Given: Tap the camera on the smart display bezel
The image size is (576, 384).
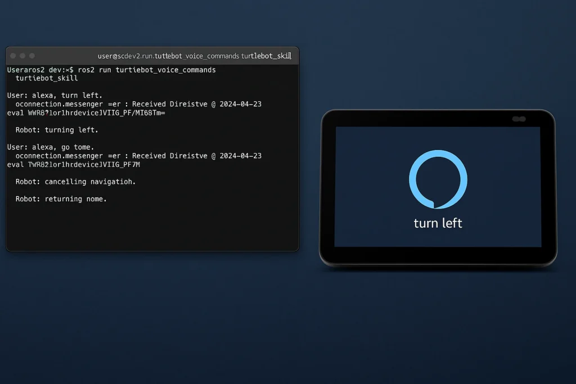Looking at the screenshot, I should point(519,119).
